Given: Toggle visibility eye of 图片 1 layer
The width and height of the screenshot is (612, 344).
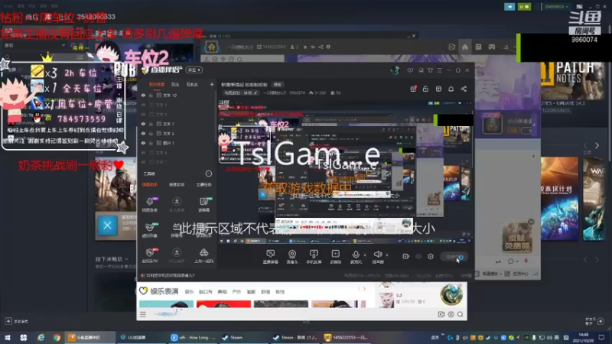Looking at the screenshot, I should (143, 143).
